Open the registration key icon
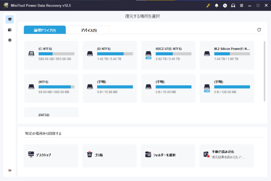This screenshot has width=271, height=181. point(208,5)
